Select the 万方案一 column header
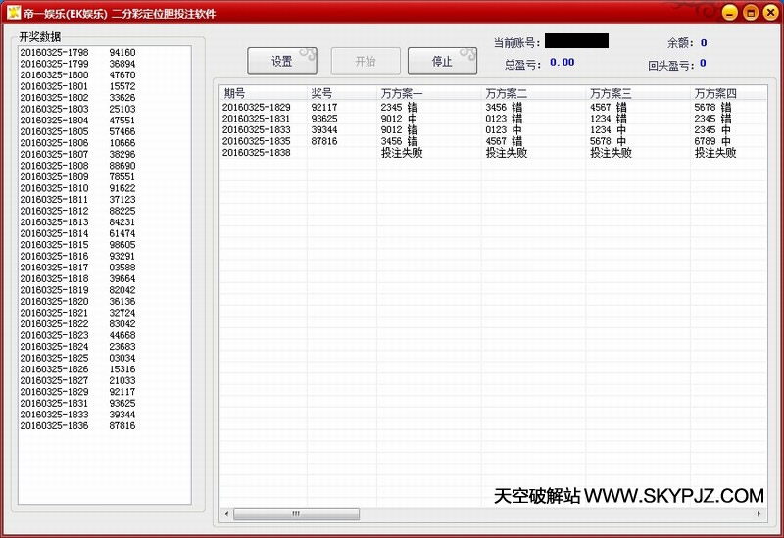This screenshot has height=538, width=784. [429, 93]
